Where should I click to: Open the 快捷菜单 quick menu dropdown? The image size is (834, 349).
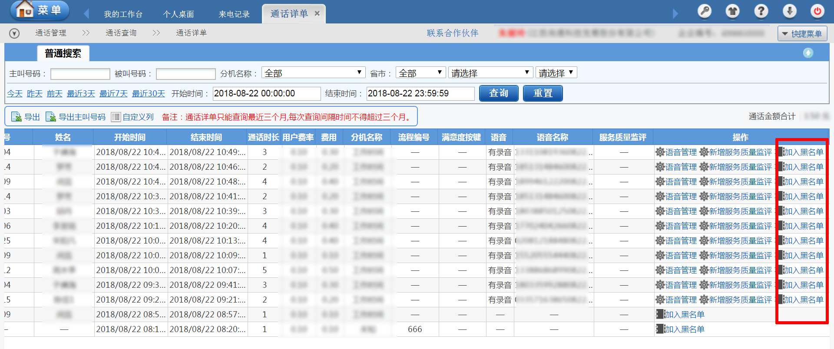click(x=802, y=33)
